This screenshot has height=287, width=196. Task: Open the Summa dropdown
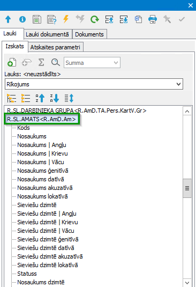pyautogui.click(x=92, y=63)
